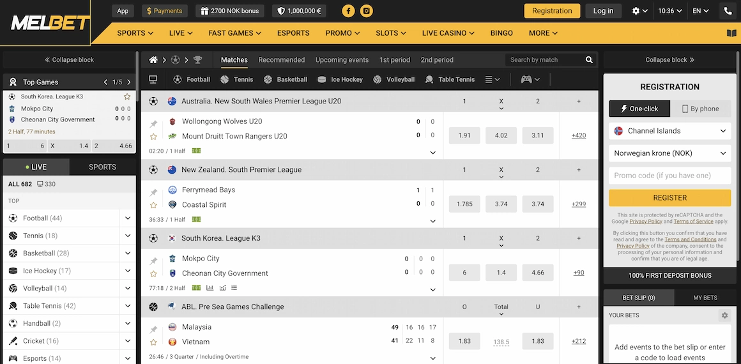Open the SPORTS menu
This screenshot has width=741, height=364.
pos(135,33)
